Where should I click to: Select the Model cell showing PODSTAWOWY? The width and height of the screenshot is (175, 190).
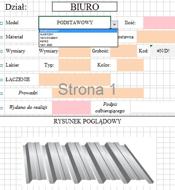(75, 22)
